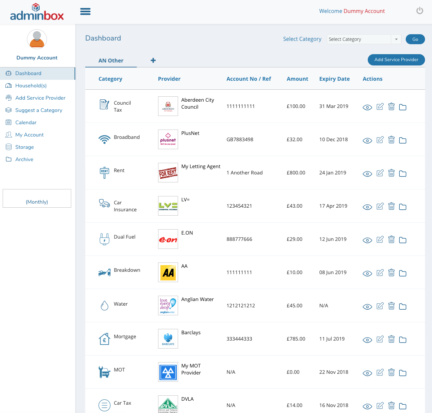Open Calendar in sidebar

37,123
